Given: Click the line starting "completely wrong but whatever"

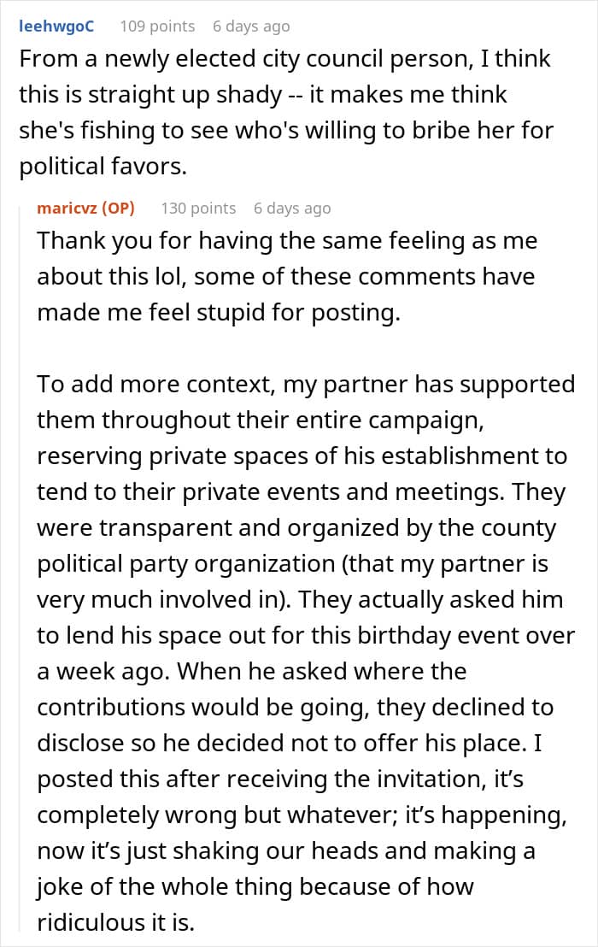Looking at the screenshot, I should [302, 815].
